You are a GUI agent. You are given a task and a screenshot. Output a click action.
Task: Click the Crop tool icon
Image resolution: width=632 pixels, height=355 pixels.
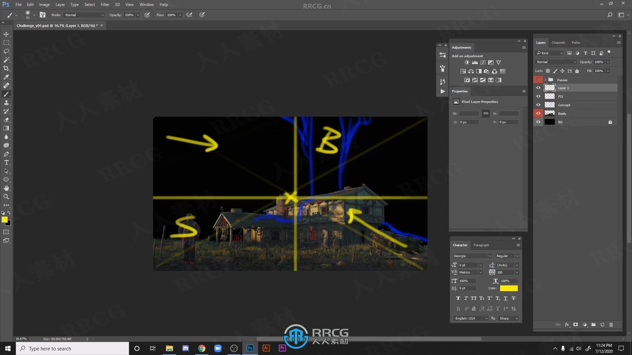(6, 68)
